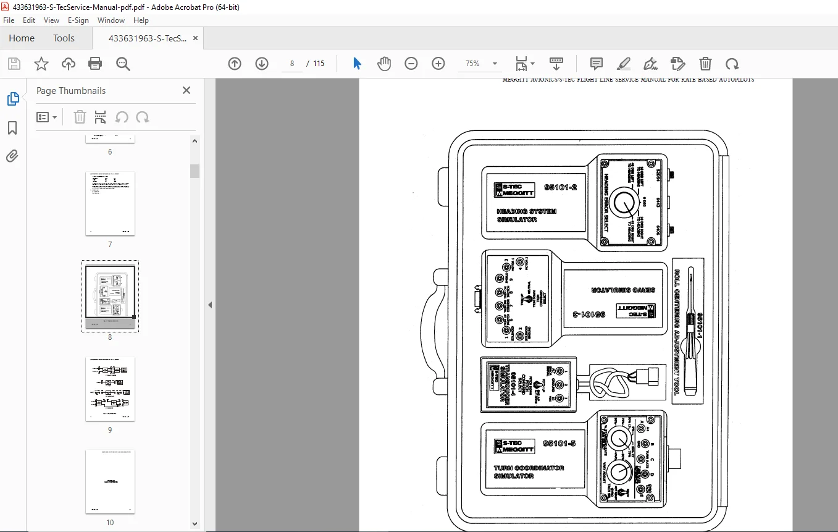Open the E-Sign menu
This screenshot has height=532, width=838.
[78, 20]
